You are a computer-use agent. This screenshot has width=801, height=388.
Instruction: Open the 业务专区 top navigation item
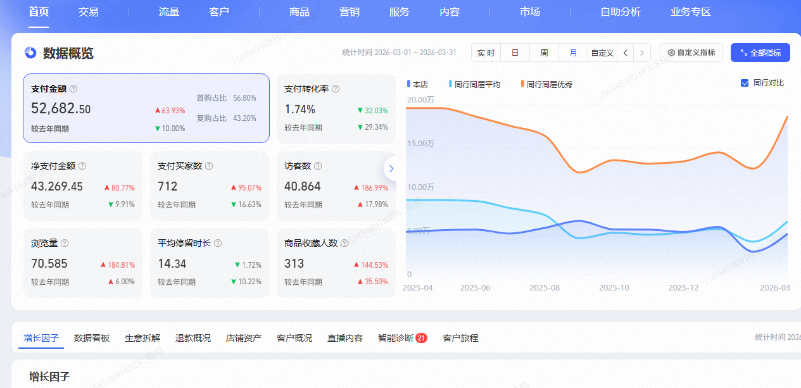point(691,12)
